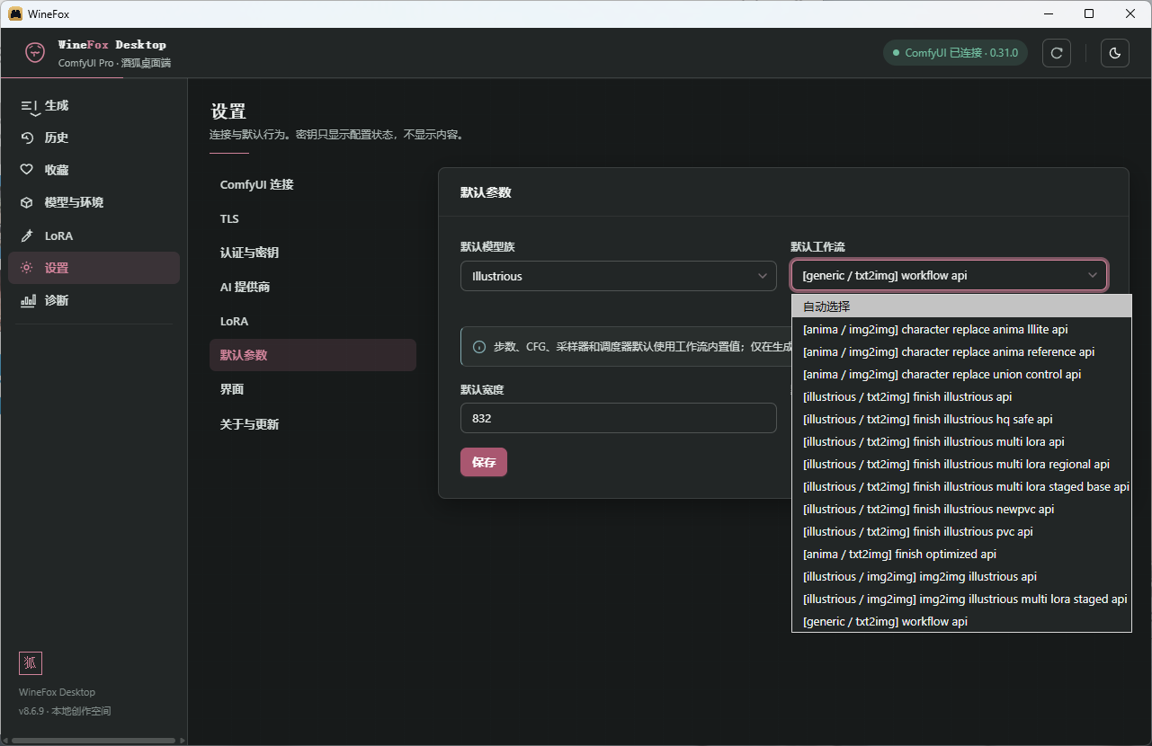The width and height of the screenshot is (1152, 746).
Task: Click the 模型与环境 cube icon
Action: point(27,203)
